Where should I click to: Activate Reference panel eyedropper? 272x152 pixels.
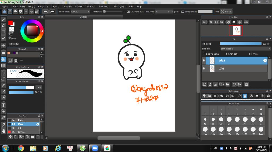[239, 96]
